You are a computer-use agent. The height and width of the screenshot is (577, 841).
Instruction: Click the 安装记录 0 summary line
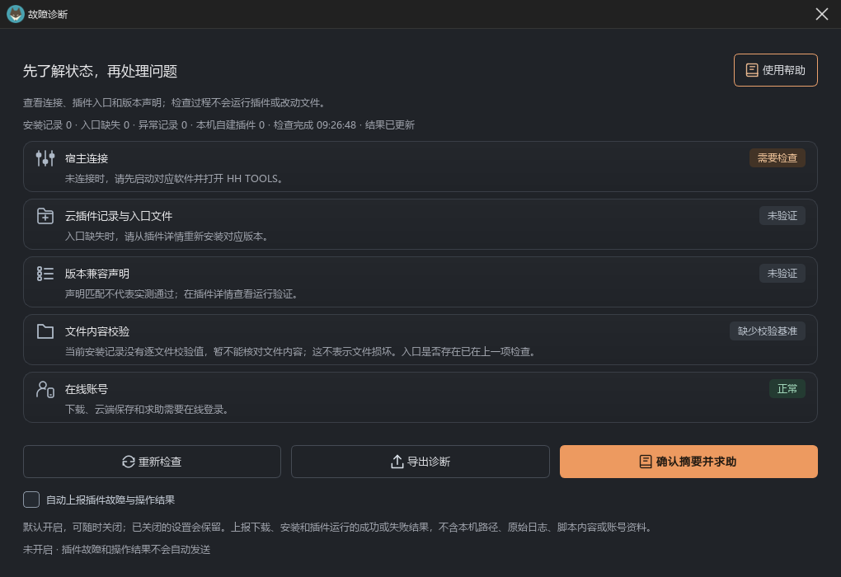point(218,125)
